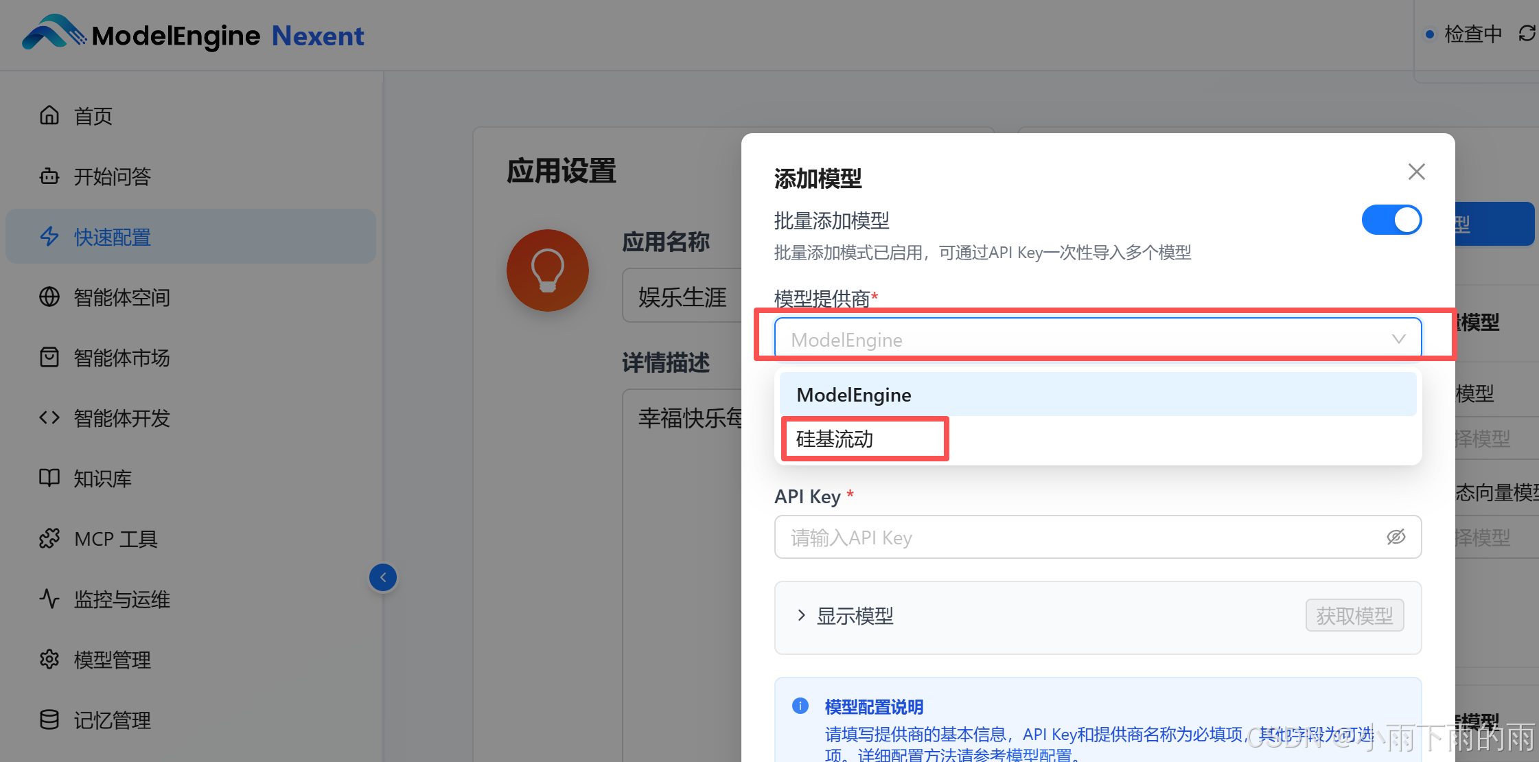Click the shopping bag icon for 智能体市场
Screen dimensions: 1539x762
click(x=49, y=358)
